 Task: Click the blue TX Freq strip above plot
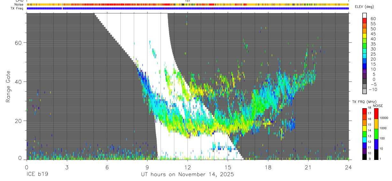point(188,8)
